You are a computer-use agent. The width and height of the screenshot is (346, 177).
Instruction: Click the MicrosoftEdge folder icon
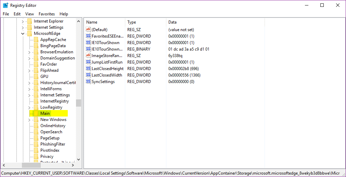point(29,33)
